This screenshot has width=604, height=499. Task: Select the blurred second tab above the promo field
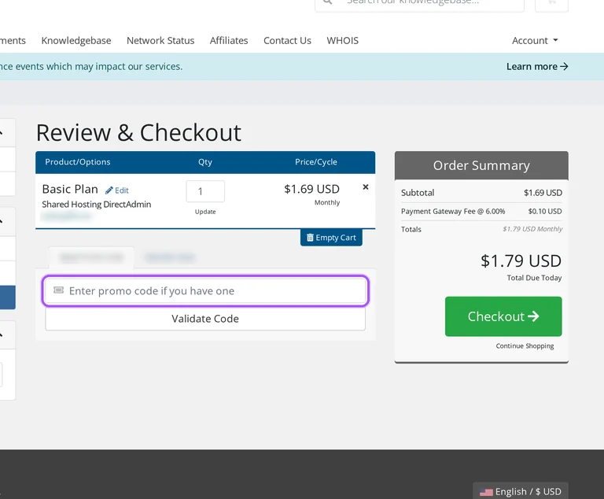pos(170,257)
